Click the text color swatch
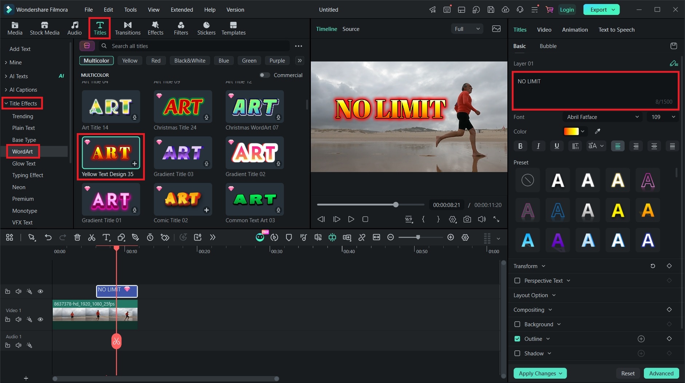The height and width of the screenshot is (383, 685). (571, 131)
